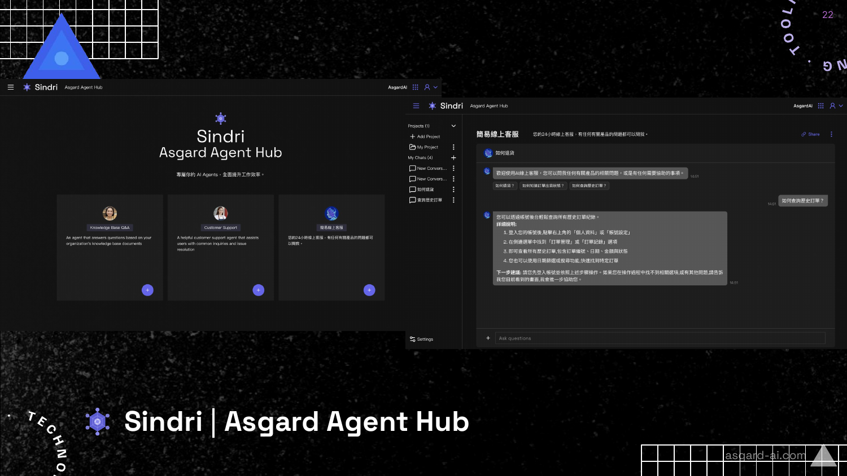The height and width of the screenshot is (476, 847).
Task: Click the Customer Support card description text
Action: tap(218, 244)
